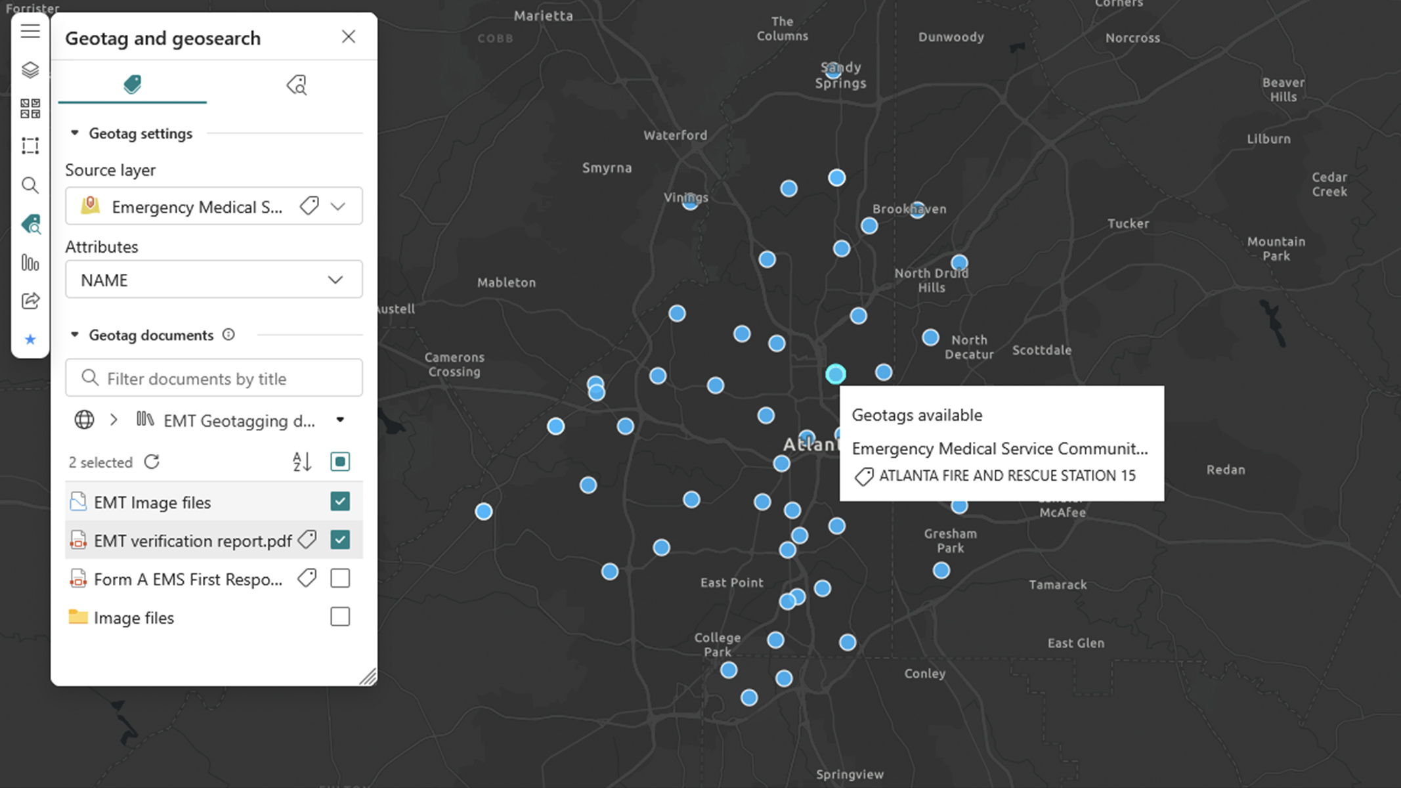Open the charts tool in sidebar

coord(30,263)
